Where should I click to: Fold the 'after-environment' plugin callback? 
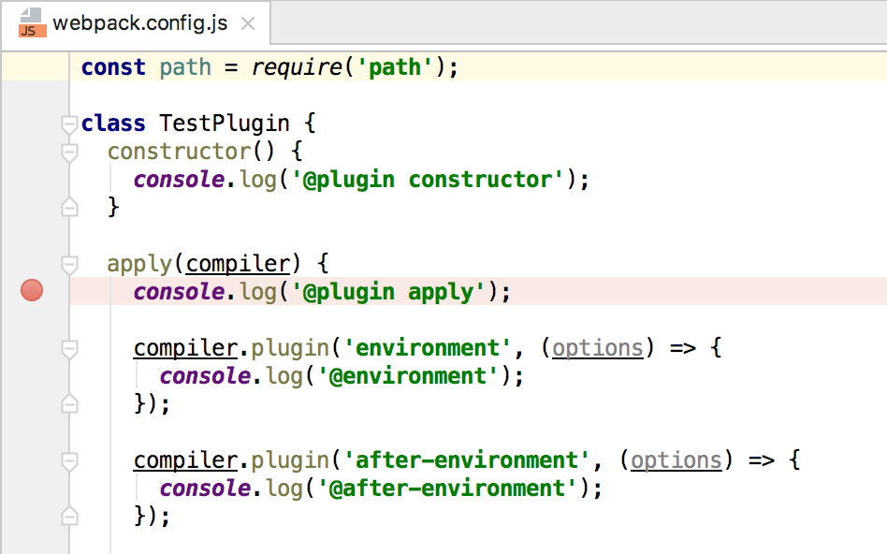(69, 460)
